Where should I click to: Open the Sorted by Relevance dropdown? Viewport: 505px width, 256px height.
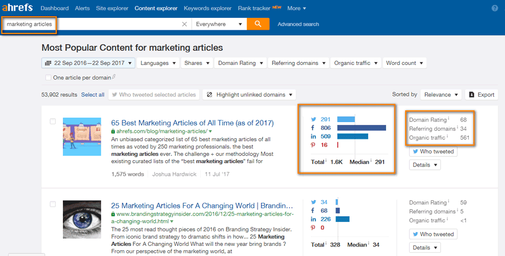pos(441,95)
